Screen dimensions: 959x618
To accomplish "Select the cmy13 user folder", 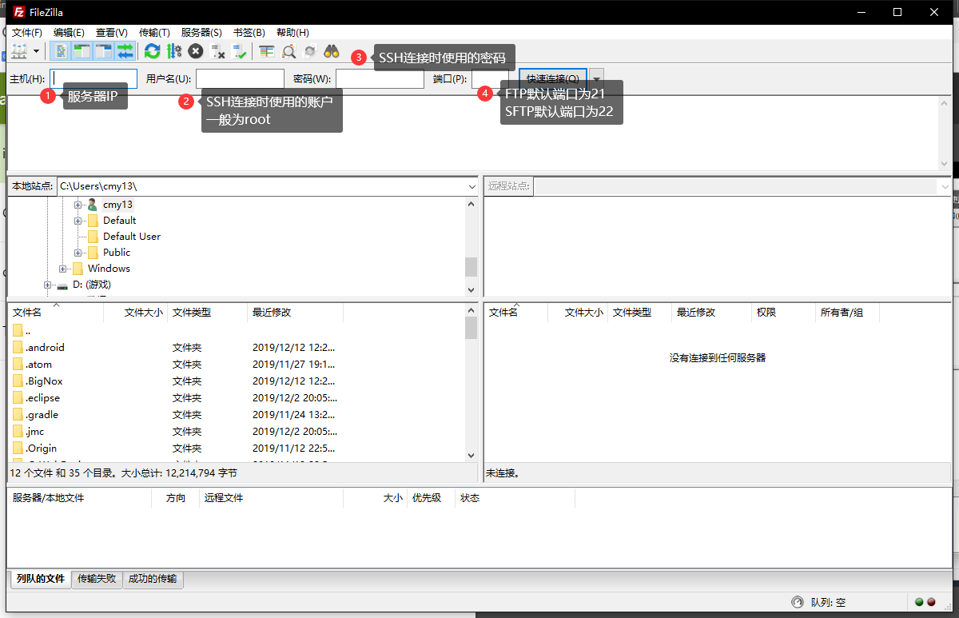I will (x=117, y=205).
